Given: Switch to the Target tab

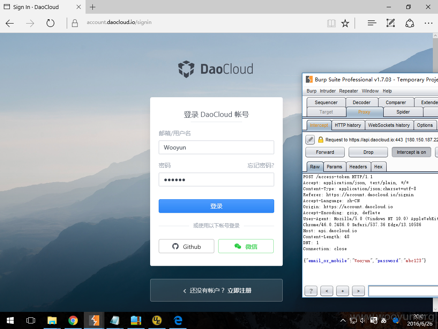Looking at the screenshot, I should tap(326, 112).
